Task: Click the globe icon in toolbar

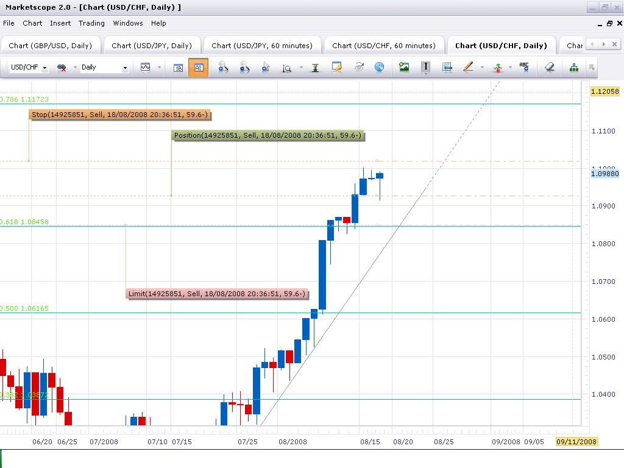Action: tap(379, 67)
